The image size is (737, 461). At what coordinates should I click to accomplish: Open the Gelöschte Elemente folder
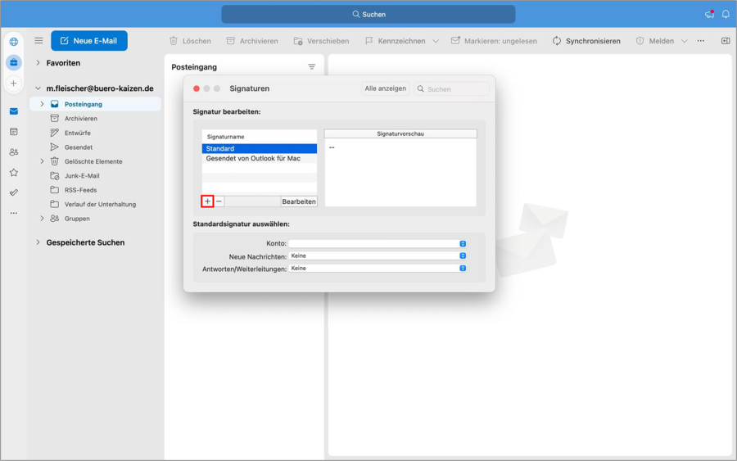93,161
